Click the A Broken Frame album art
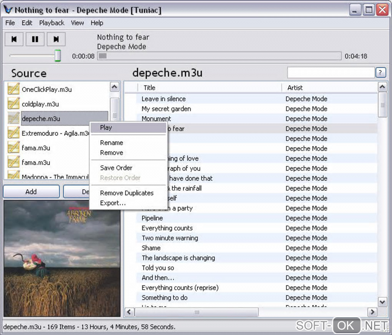The width and height of the screenshot is (392, 335). coord(62,258)
